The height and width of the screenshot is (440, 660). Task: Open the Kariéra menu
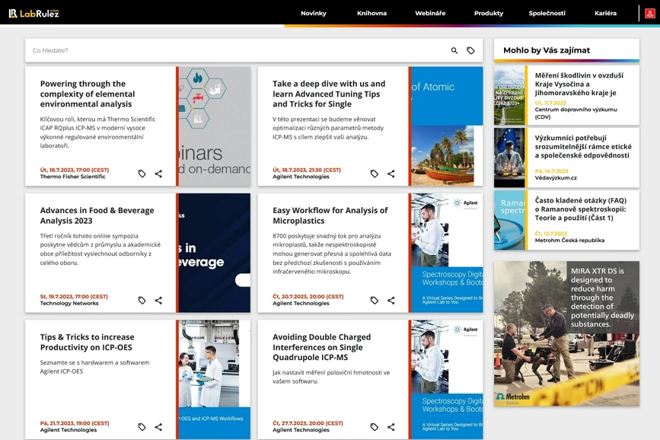coord(605,13)
